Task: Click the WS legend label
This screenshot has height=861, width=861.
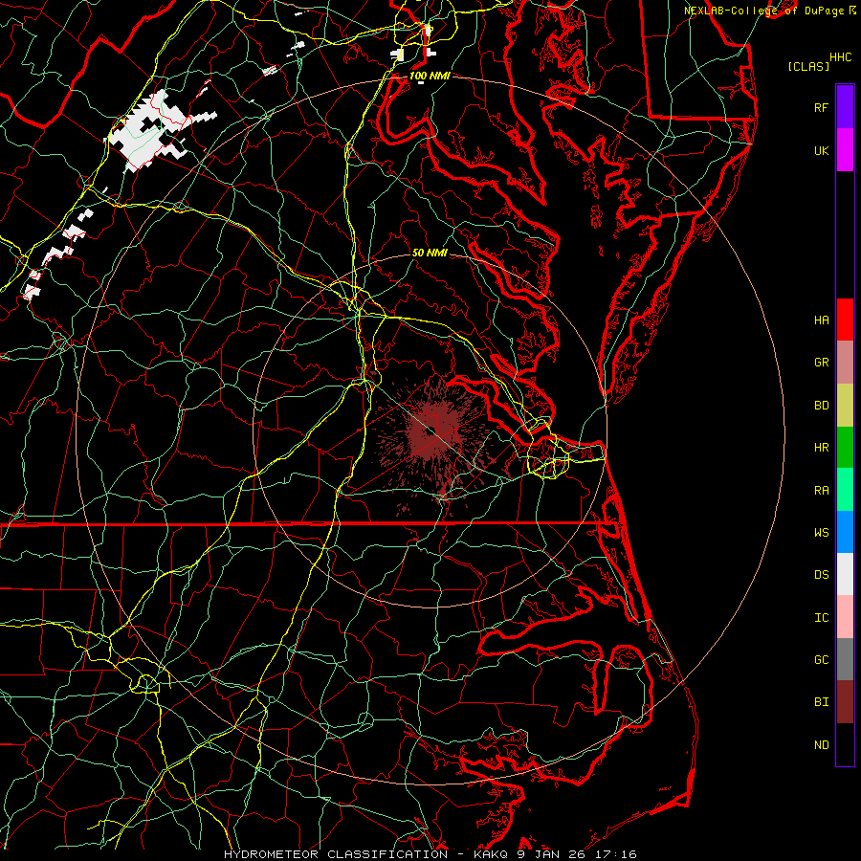Action: click(821, 533)
